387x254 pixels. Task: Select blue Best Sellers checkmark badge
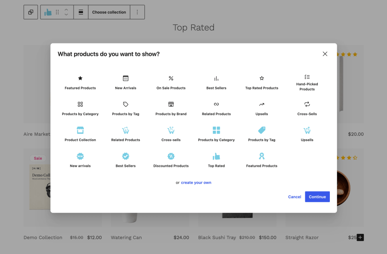coord(126,156)
